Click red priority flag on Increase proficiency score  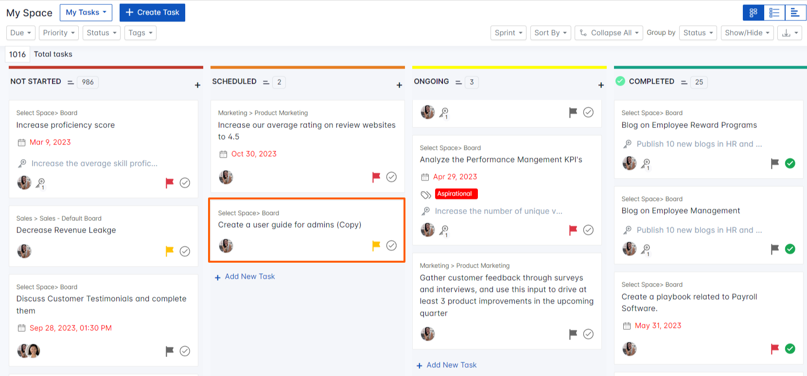pos(169,183)
